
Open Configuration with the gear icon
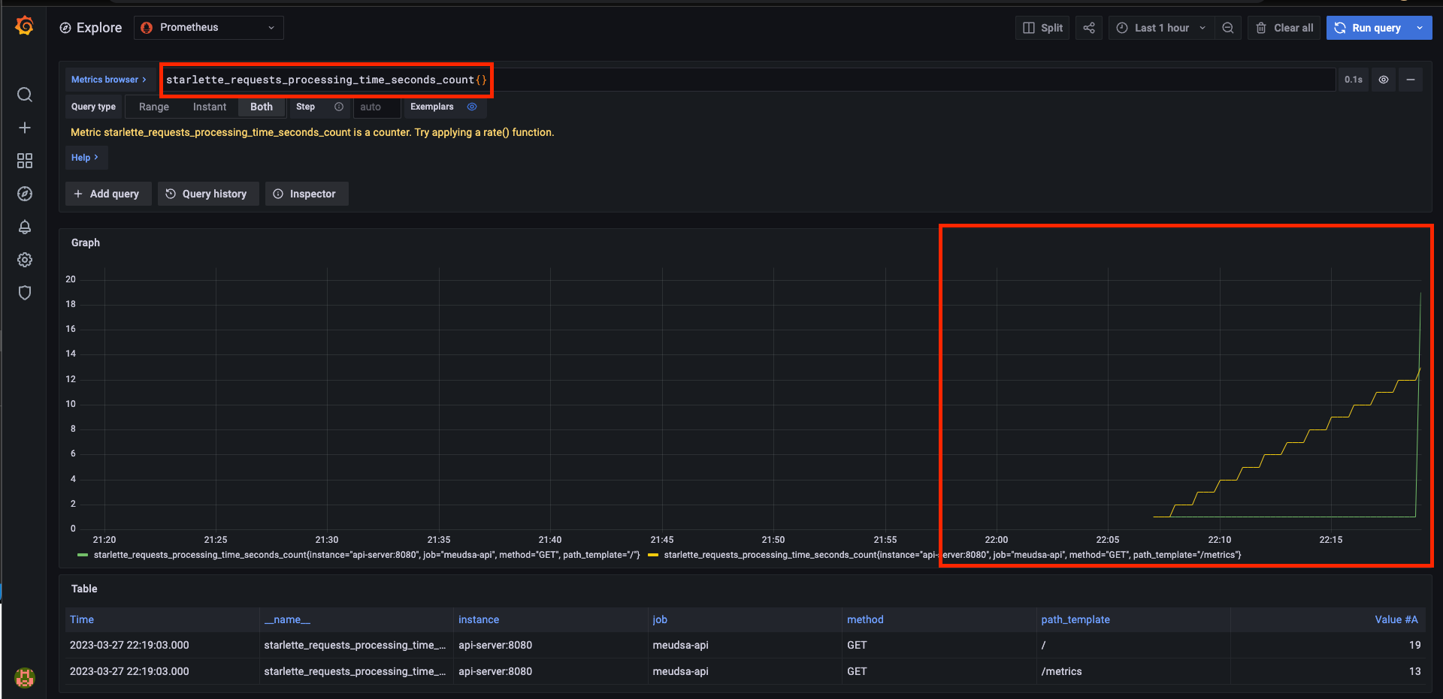(x=25, y=260)
